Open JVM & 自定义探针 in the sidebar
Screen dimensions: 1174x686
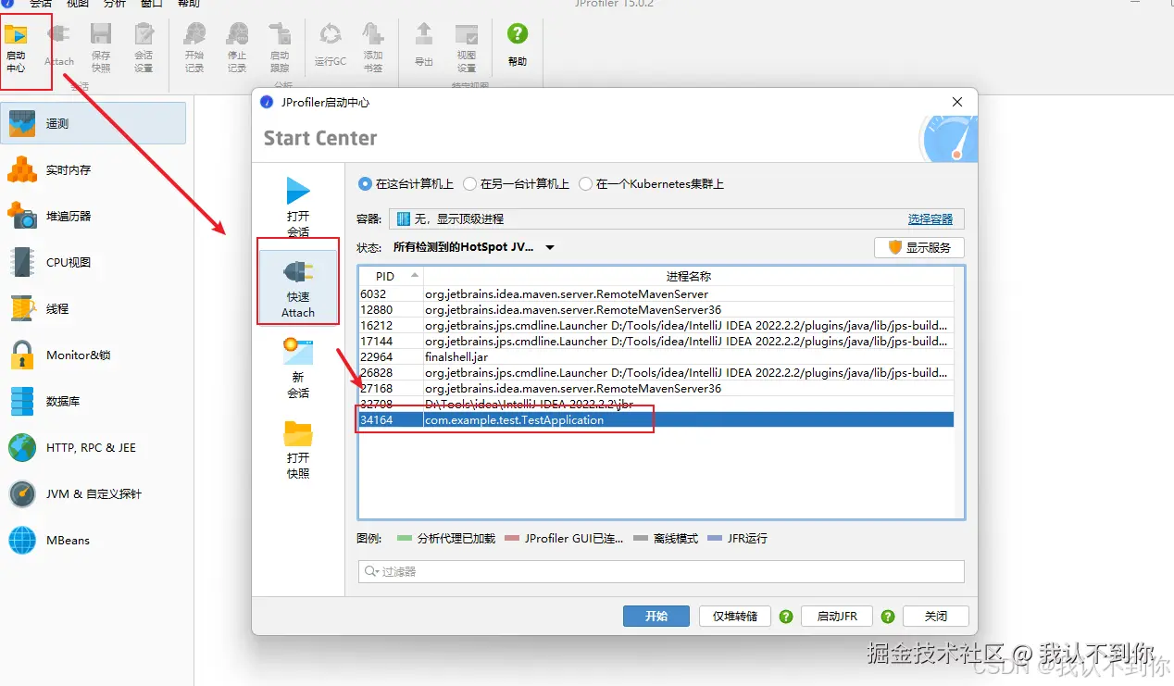93,493
